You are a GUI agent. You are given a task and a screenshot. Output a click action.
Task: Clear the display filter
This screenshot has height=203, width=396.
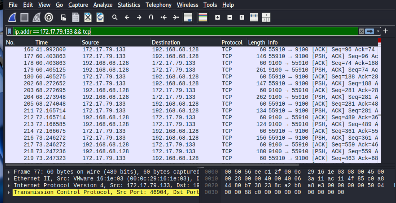tap(361, 31)
